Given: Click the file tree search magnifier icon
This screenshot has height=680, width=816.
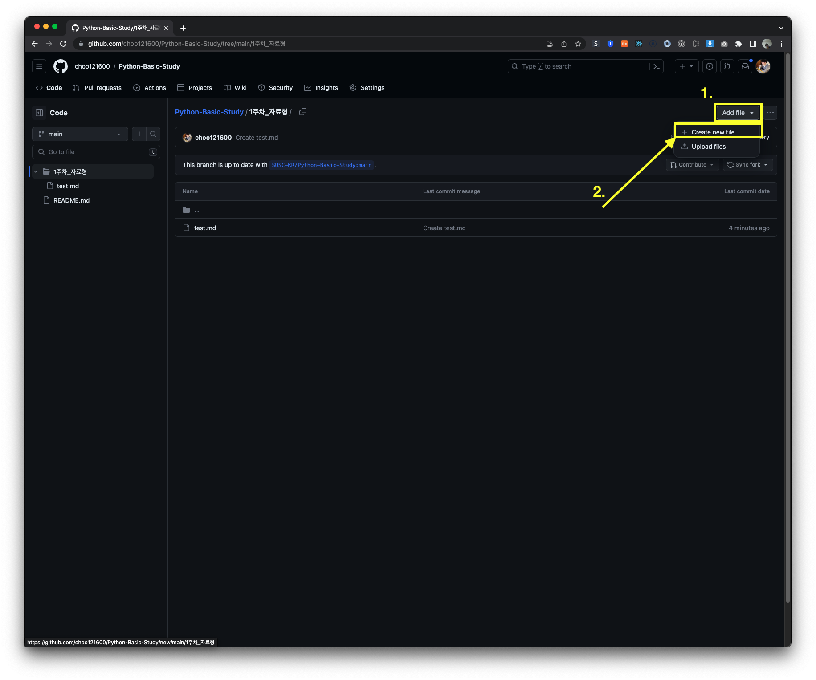Looking at the screenshot, I should [153, 134].
